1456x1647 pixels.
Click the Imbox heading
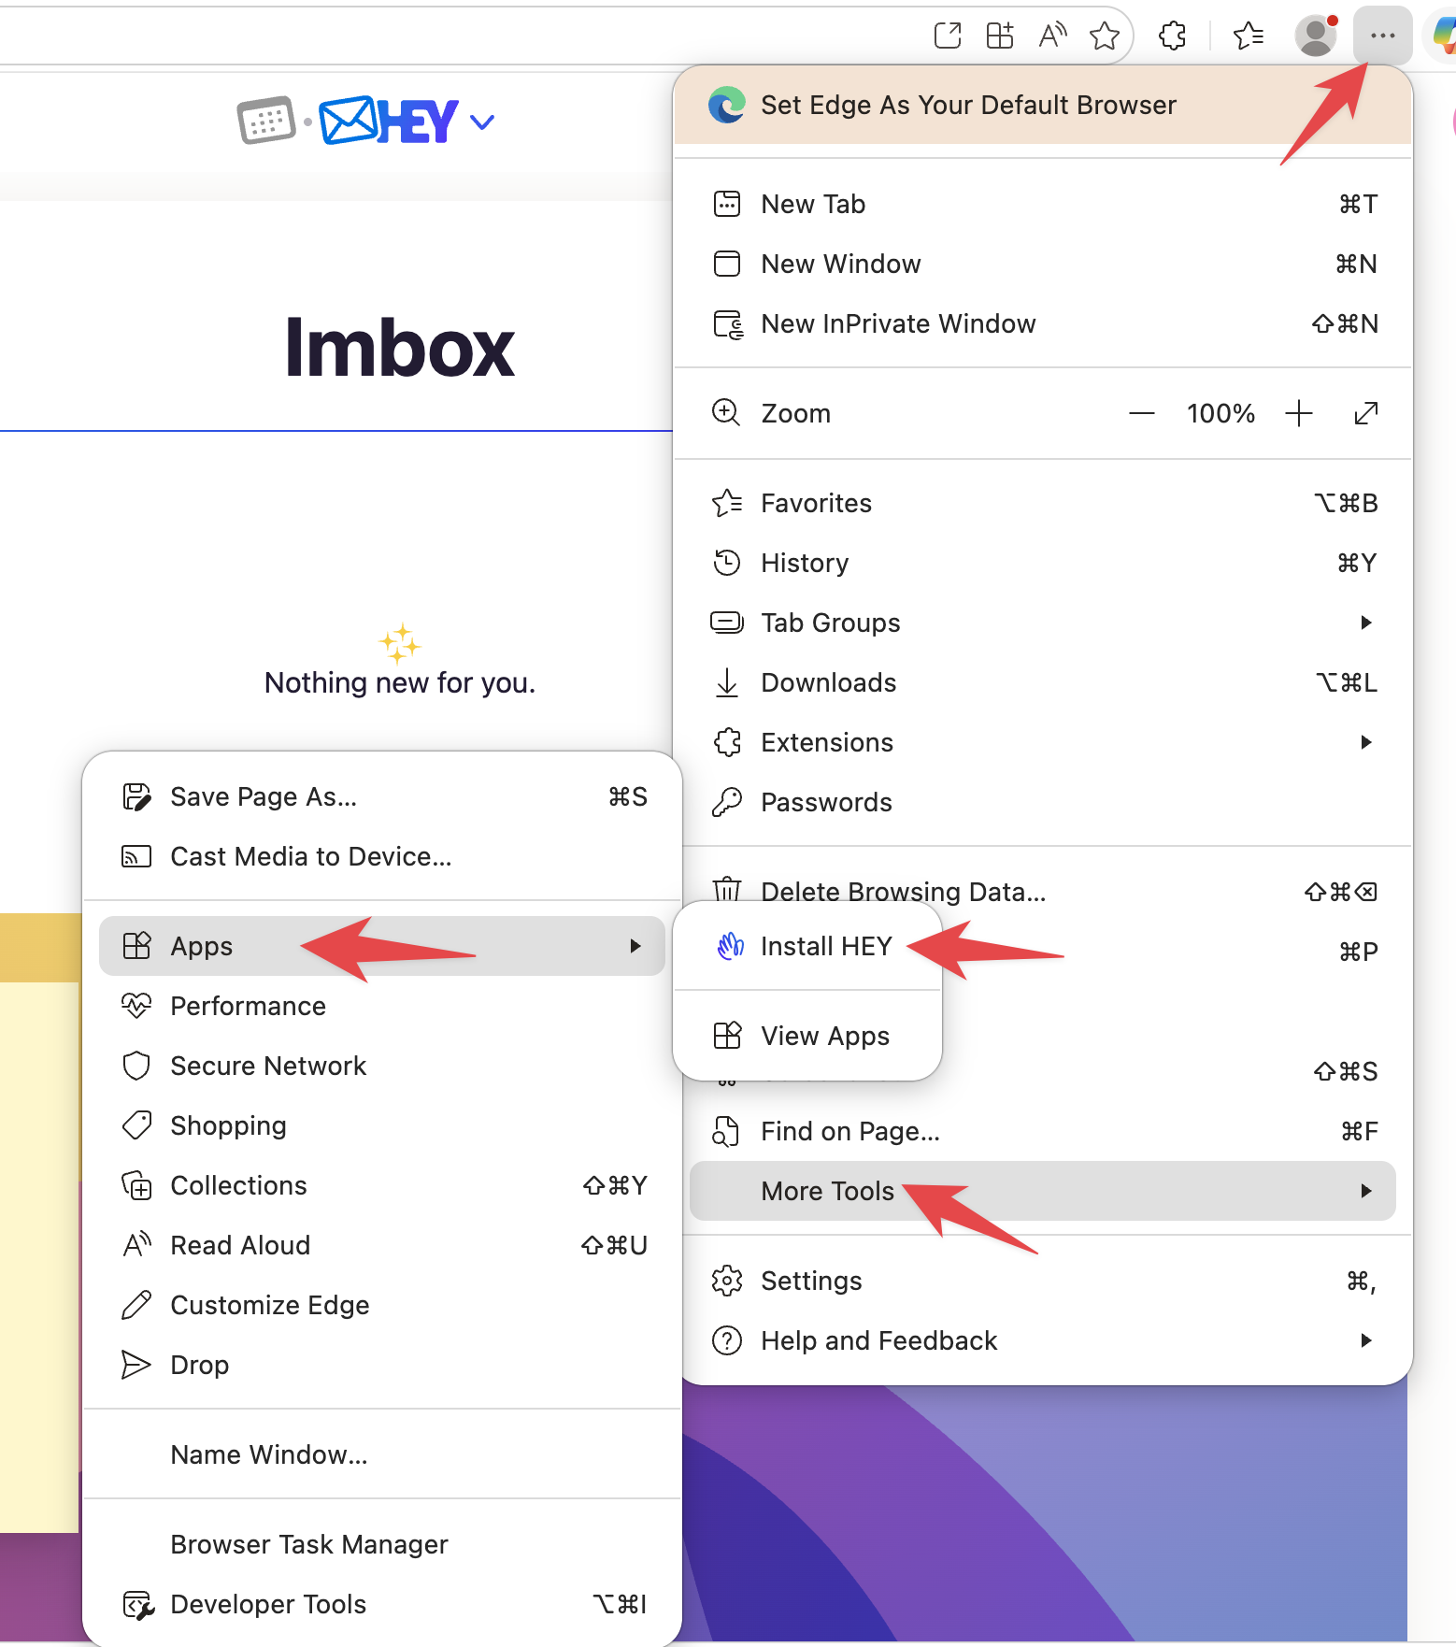[x=399, y=348]
